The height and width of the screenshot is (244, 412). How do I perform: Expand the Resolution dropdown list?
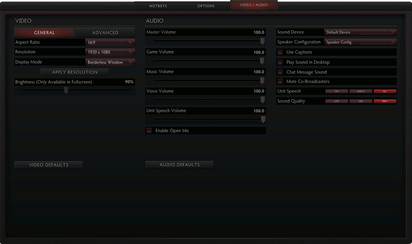(130, 52)
